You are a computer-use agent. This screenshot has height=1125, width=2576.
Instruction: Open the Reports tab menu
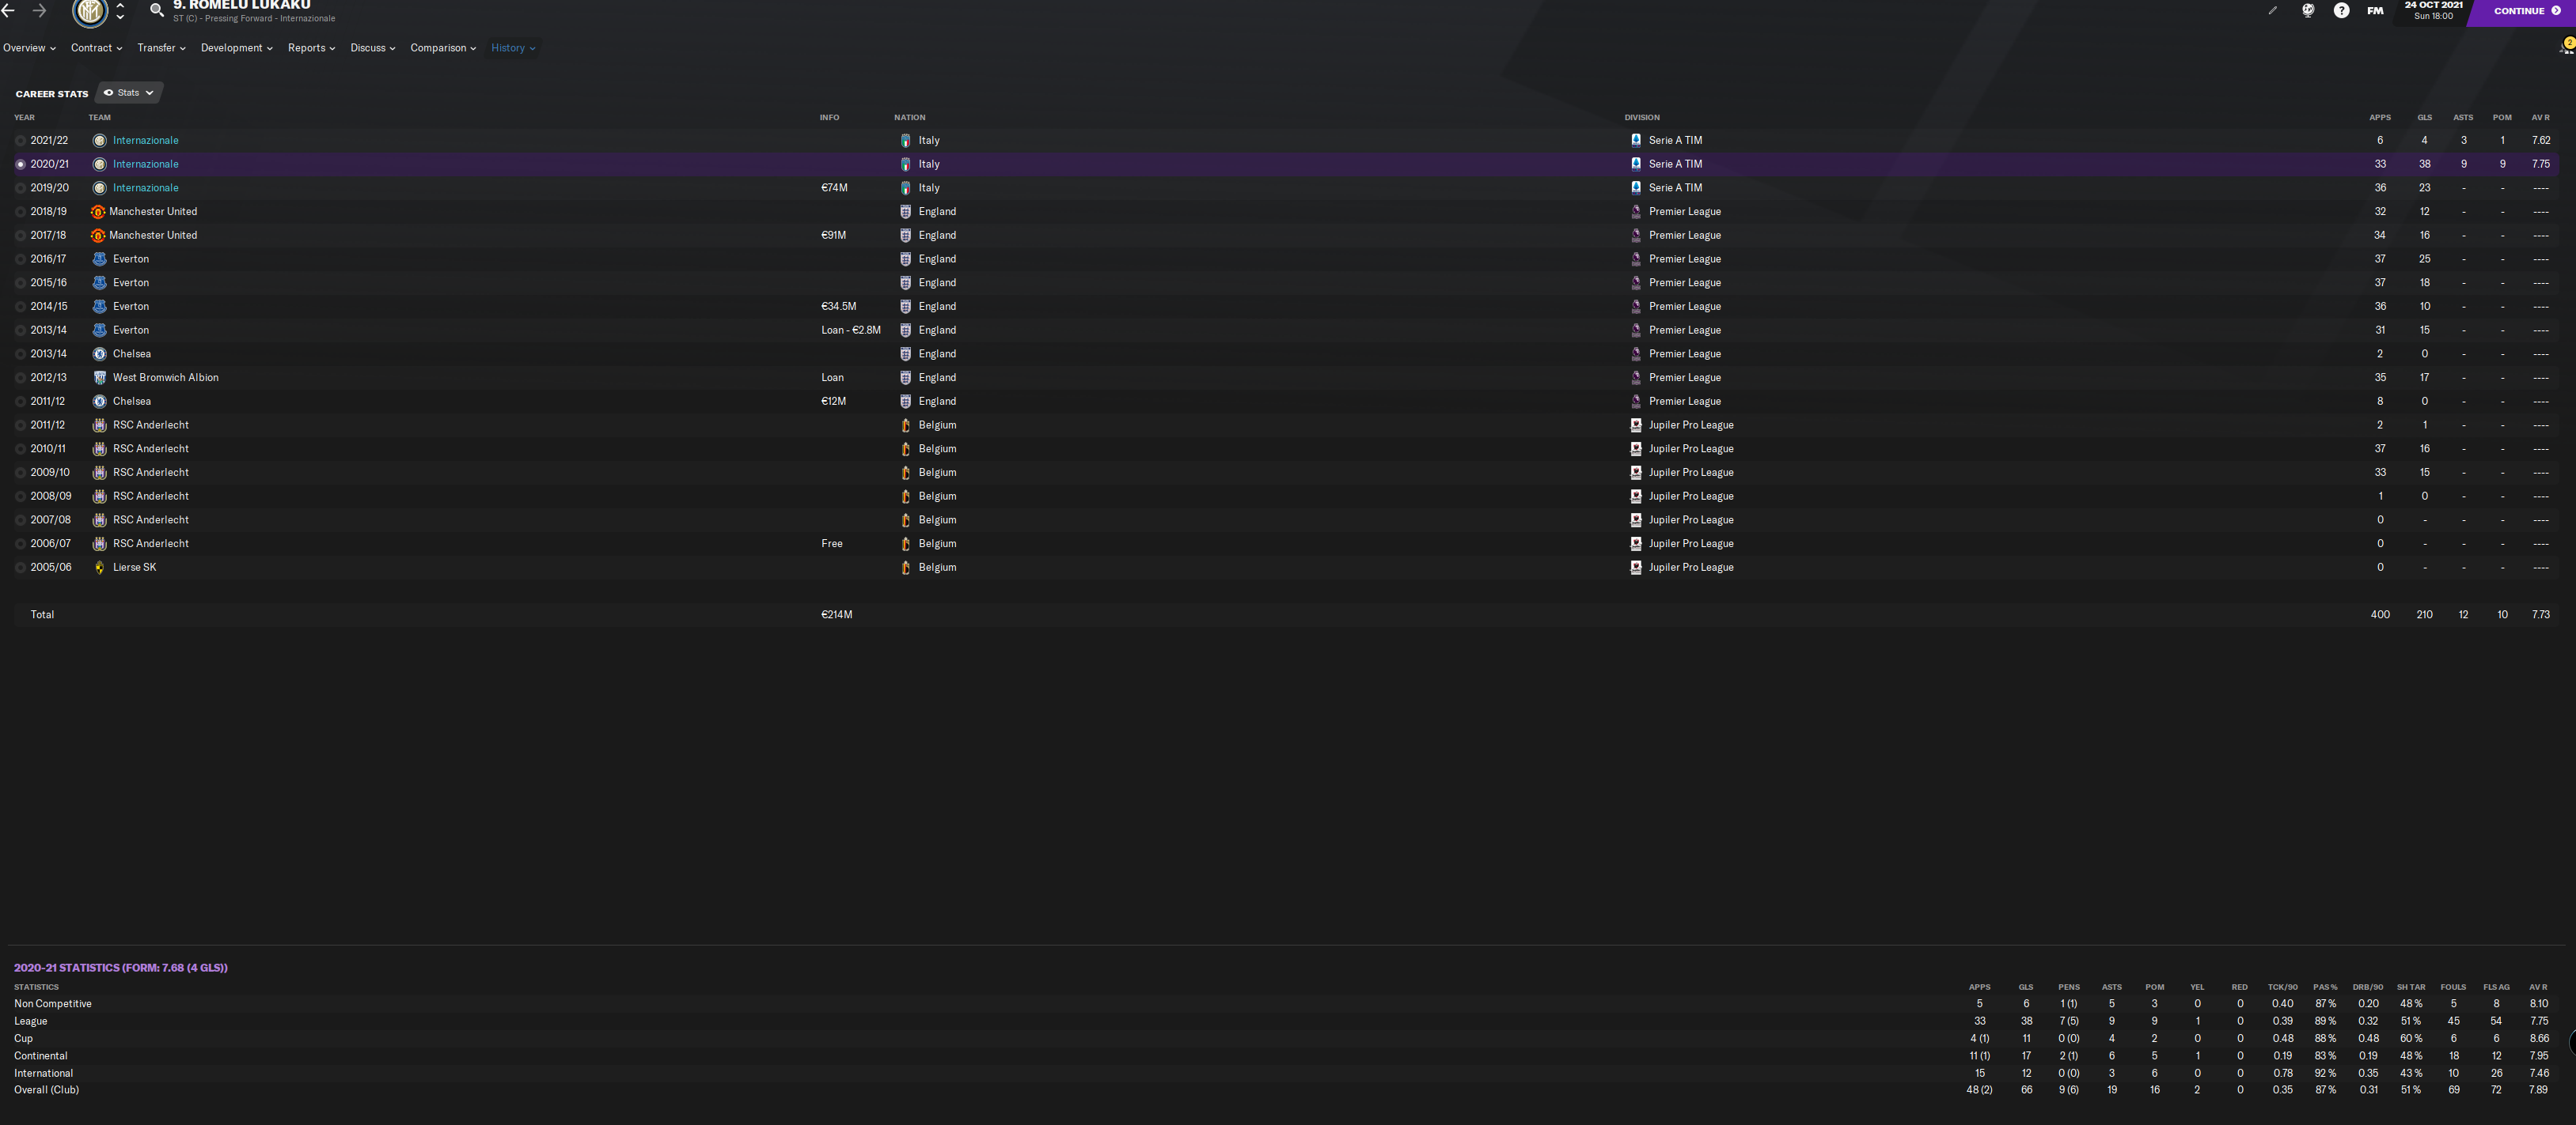pyautogui.click(x=311, y=48)
